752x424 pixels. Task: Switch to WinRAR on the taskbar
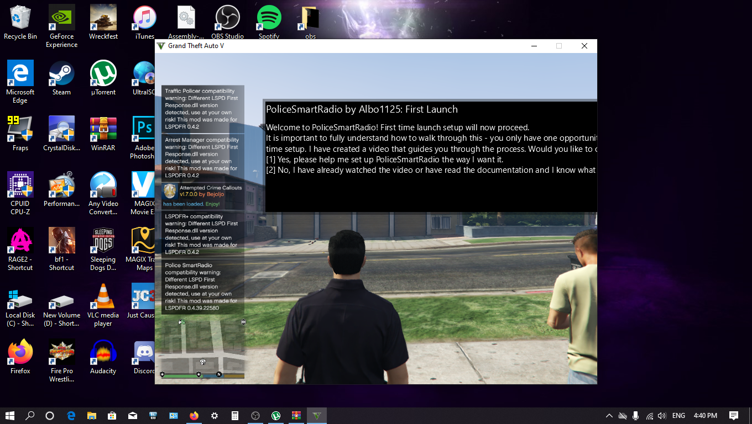click(296, 416)
